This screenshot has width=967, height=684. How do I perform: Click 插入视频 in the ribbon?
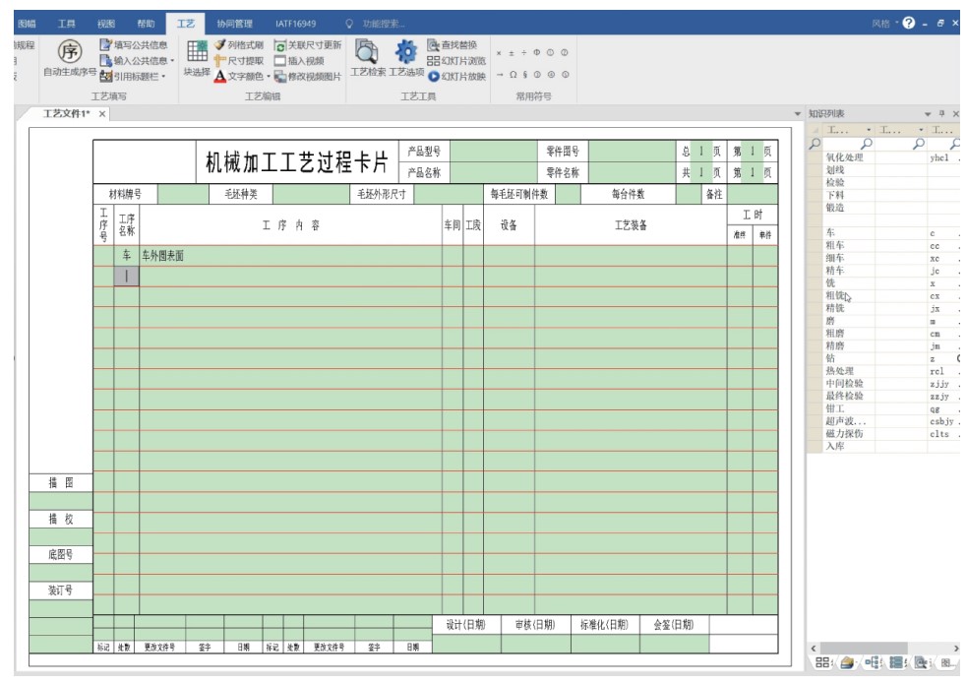pos(307,60)
